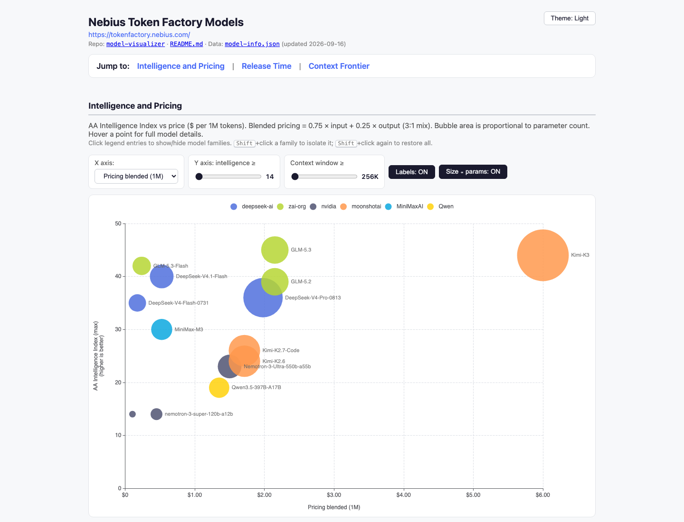684x522 pixels.
Task: Click the Y axis intelligence value 14
Action: point(270,177)
